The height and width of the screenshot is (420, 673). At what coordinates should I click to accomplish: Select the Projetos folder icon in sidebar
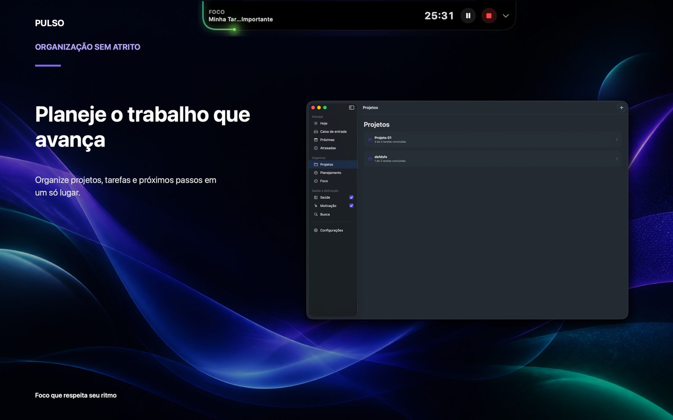(x=316, y=165)
